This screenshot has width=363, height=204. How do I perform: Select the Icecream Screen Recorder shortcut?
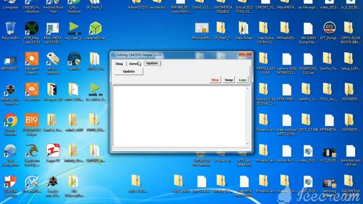click(x=32, y=63)
